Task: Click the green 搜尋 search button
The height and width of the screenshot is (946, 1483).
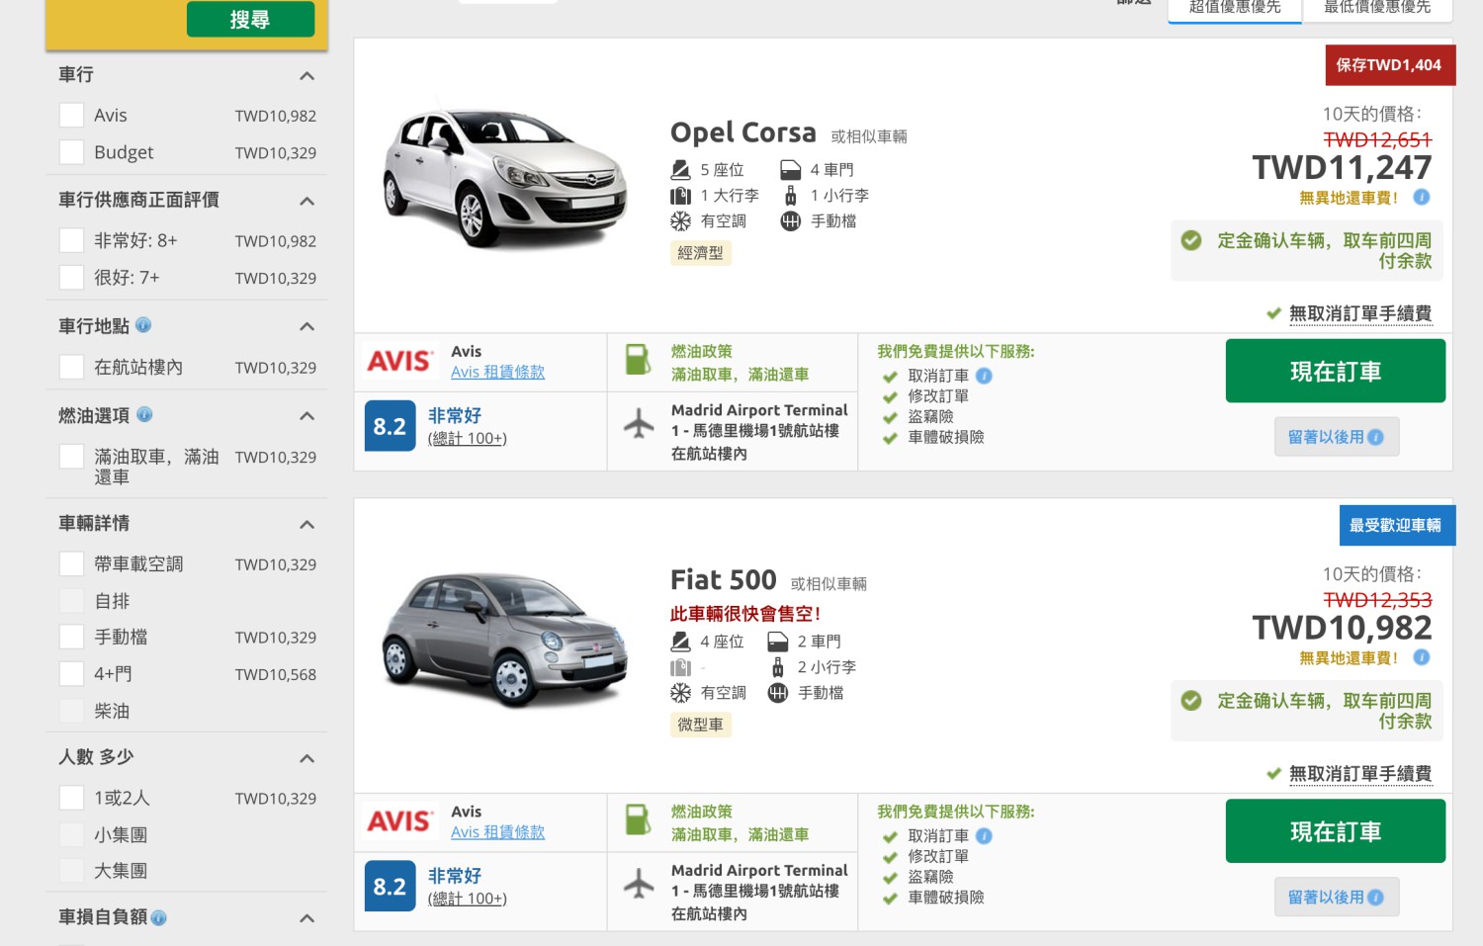Action: point(251,19)
